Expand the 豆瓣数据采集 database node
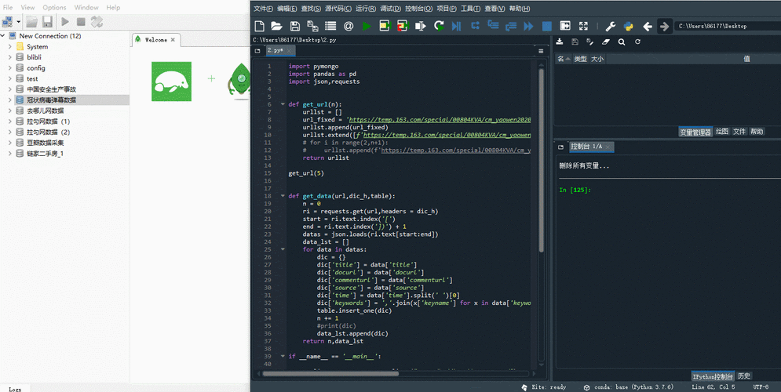781x392 pixels. [x=10, y=142]
